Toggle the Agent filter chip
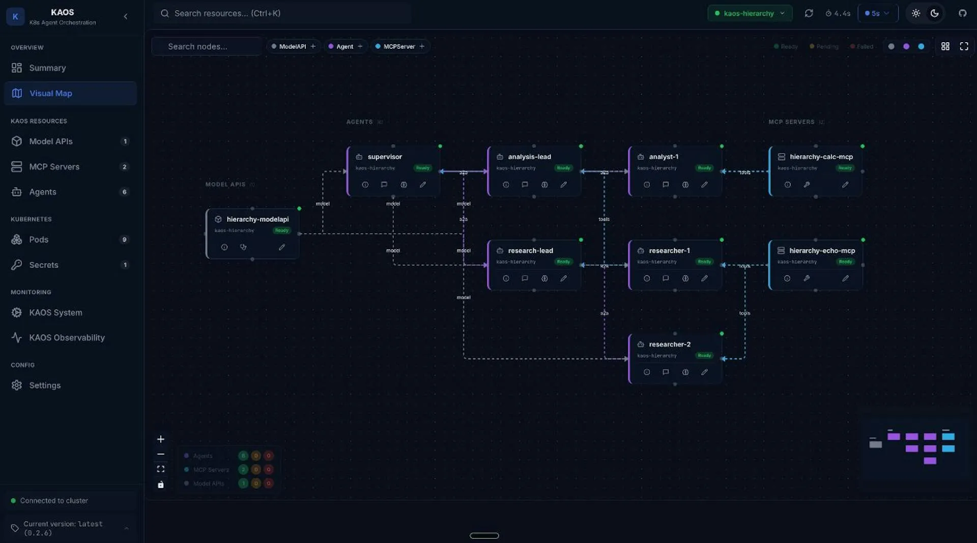The height and width of the screenshot is (543, 977). 346,46
